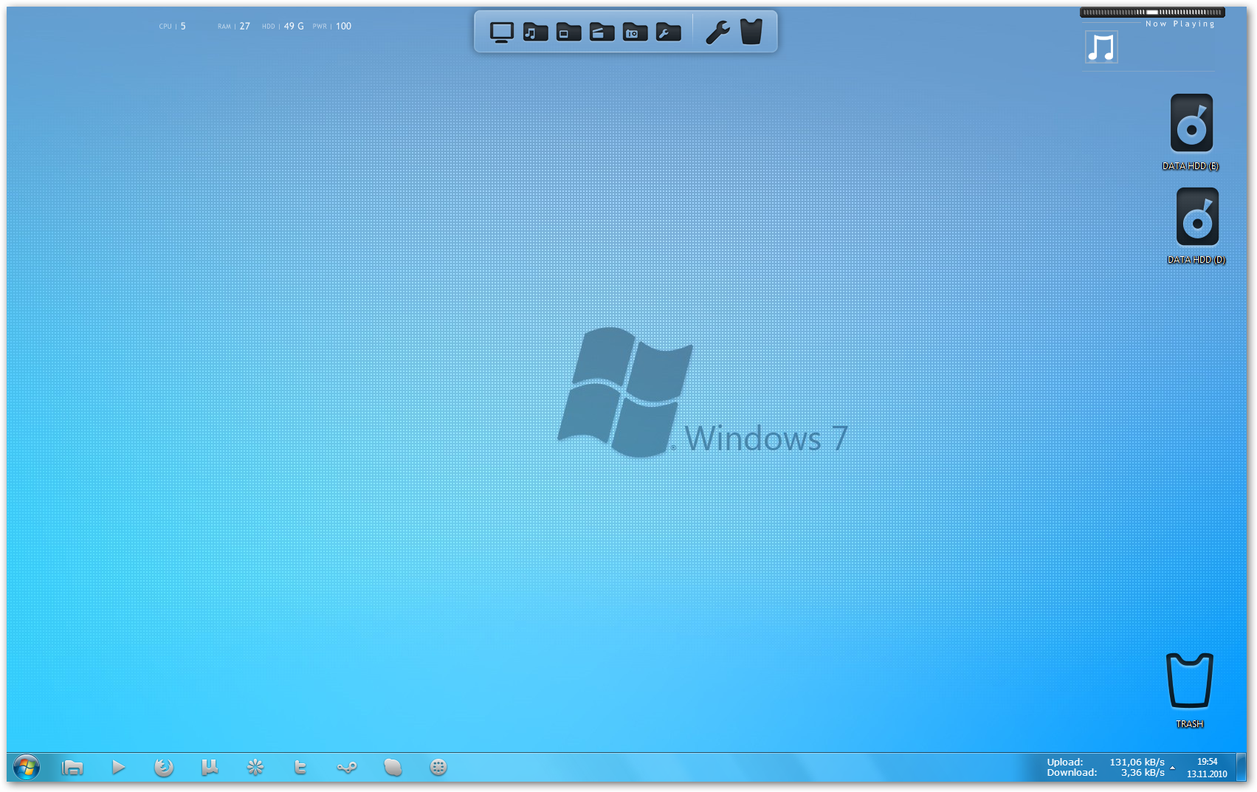Open the Music folder in the dock
1257x792 pixels.
click(x=535, y=32)
